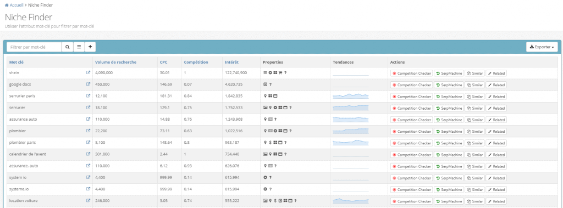Click the shopping cart property icon for shein
The height and width of the screenshot is (208, 563).
click(x=281, y=73)
